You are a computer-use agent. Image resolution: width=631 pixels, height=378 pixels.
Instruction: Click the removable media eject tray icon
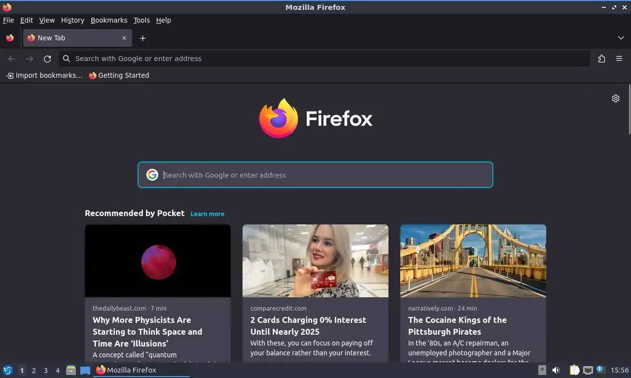tap(542, 370)
